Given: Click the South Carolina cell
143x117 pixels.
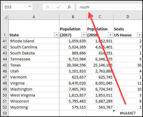Looking at the screenshot, I should pyautogui.click(x=34, y=47).
